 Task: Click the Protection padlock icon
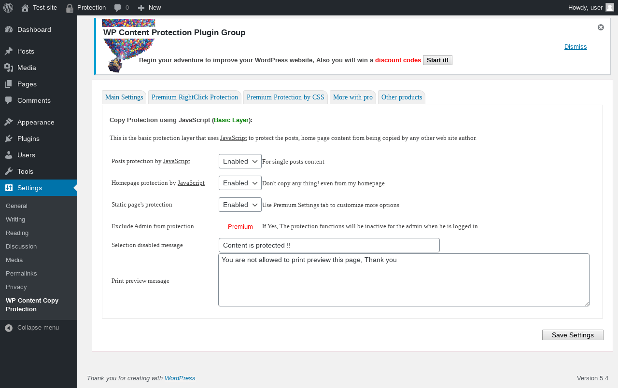70,8
